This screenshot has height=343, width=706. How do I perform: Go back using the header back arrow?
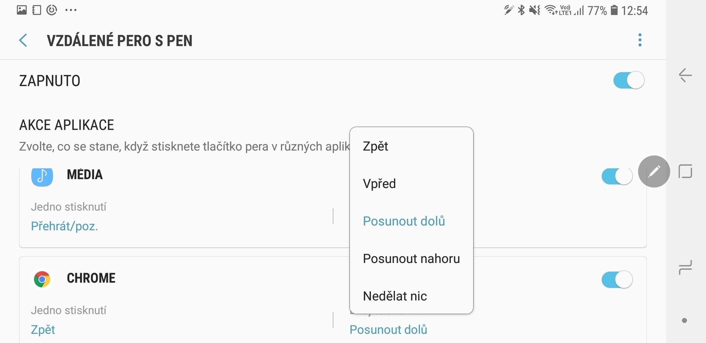[x=23, y=40]
